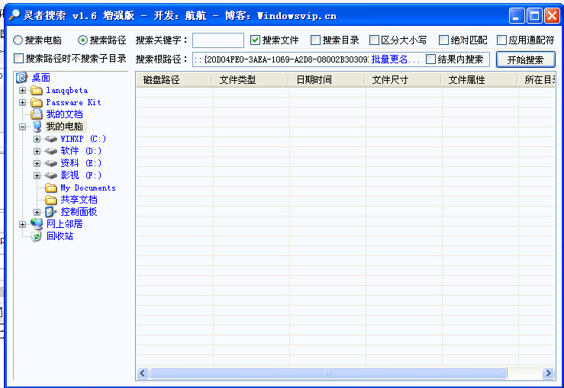The image size is (564, 388).
Task: Expand the lanqqbeta folder node
Action: (22, 90)
